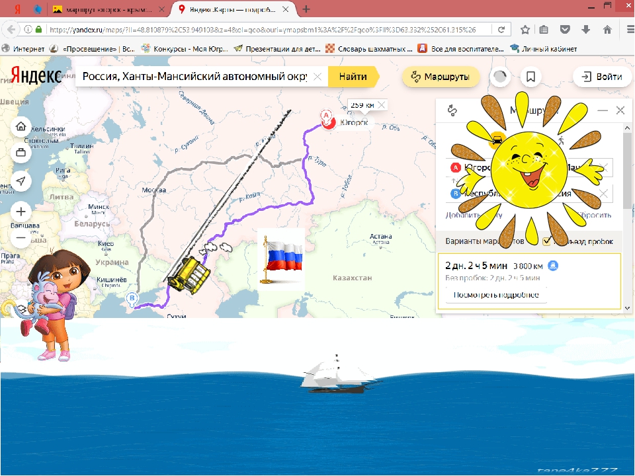This screenshot has height=476, width=635.
Task: Clear the search field with X
Action: click(318, 77)
